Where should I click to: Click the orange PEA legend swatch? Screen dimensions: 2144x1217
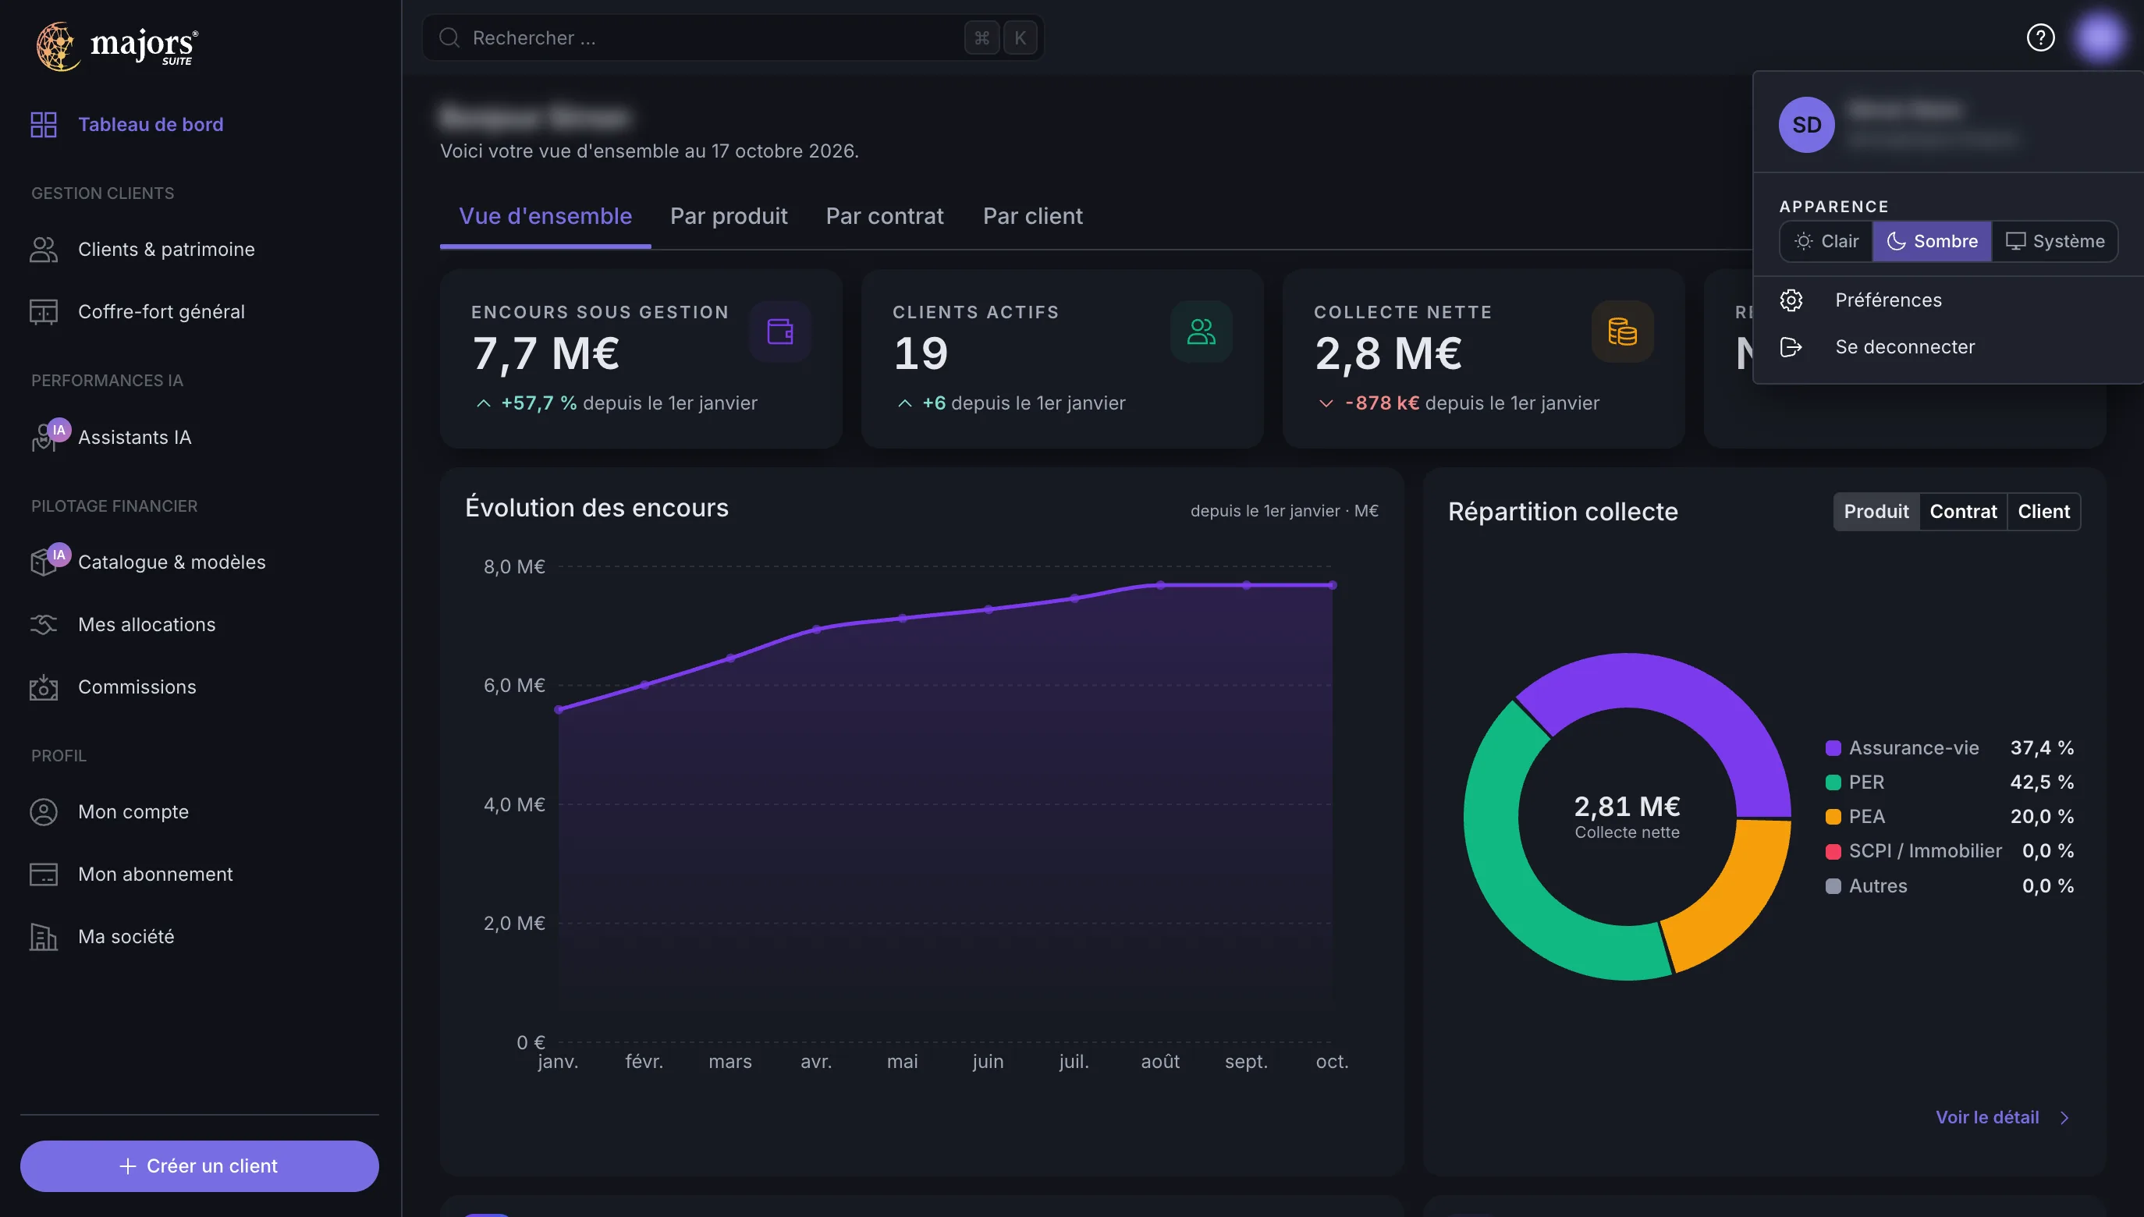pos(1833,817)
